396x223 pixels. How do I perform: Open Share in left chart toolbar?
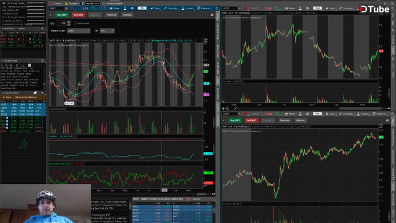[114, 8]
